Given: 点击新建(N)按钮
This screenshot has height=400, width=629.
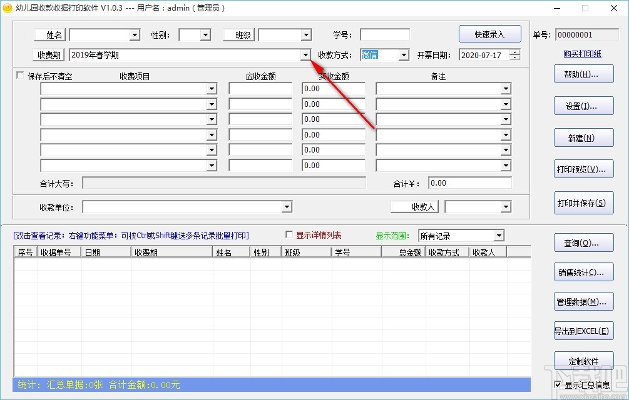Looking at the screenshot, I should (x=583, y=137).
